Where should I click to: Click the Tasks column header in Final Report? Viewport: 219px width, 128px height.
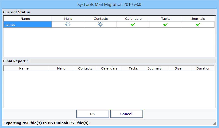pos(133,68)
